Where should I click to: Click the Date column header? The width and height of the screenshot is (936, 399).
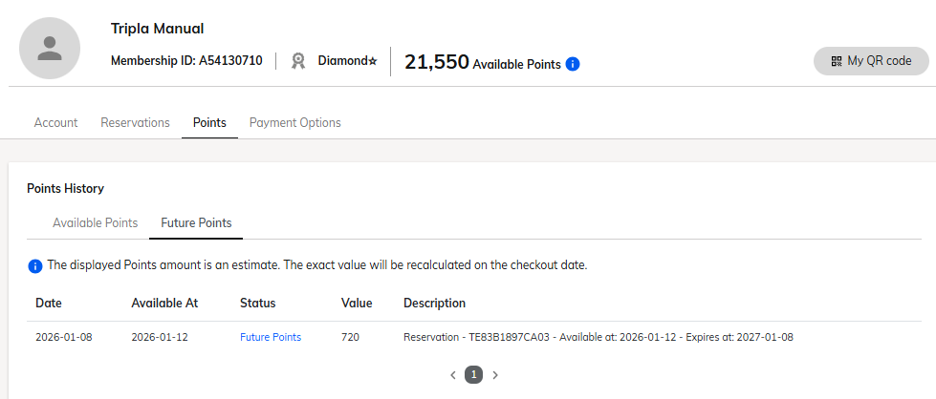[49, 304]
